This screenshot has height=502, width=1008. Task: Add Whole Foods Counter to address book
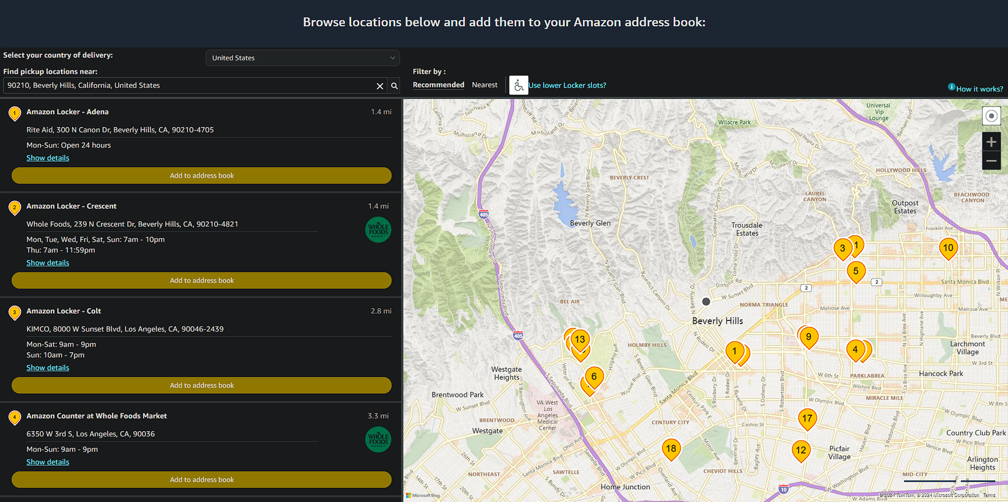[202, 480]
